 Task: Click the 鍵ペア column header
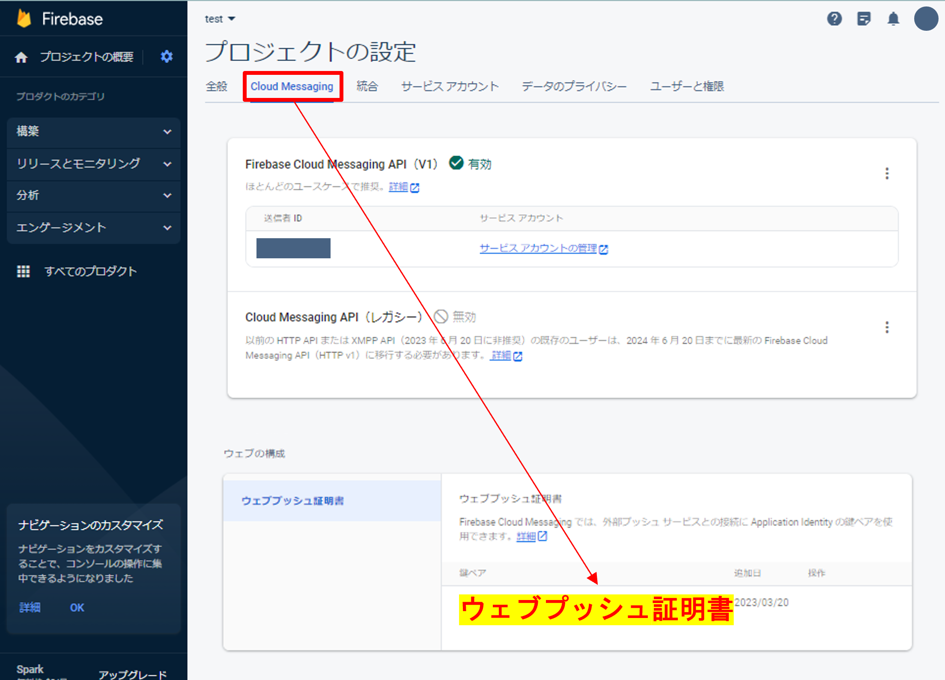(x=473, y=573)
